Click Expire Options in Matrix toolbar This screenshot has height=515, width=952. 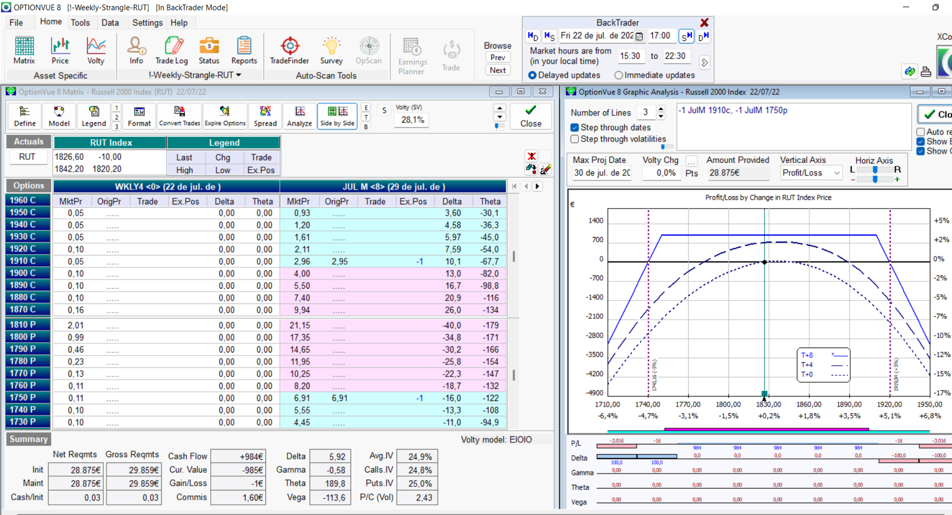225,116
